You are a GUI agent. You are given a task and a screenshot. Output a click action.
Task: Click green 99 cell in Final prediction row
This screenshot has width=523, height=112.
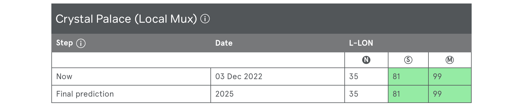(x=450, y=94)
